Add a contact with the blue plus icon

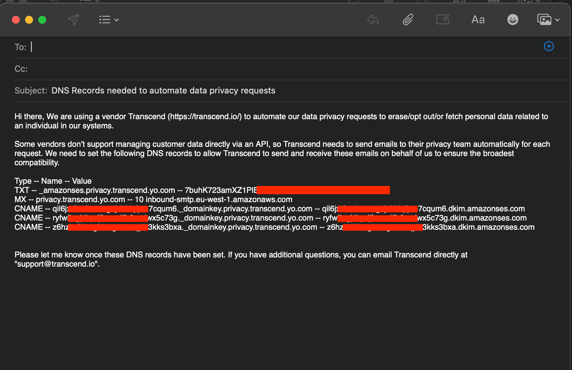click(549, 46)
